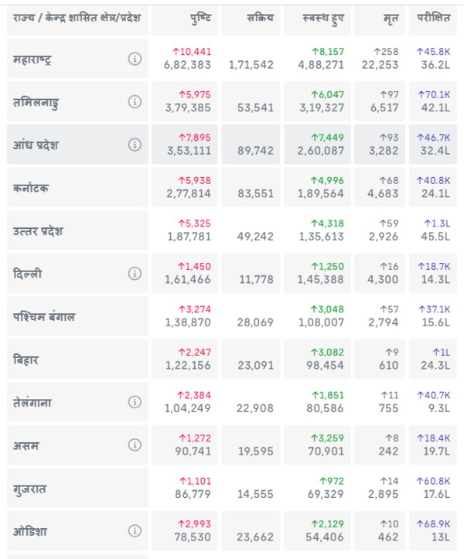This screenshot has height=559, width=464.
Task: Sort by मृत column header
Action: point(390,18)
